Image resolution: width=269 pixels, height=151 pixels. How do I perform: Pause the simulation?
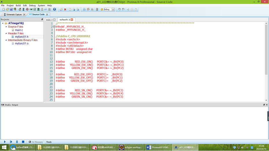[x=17, y=142]
